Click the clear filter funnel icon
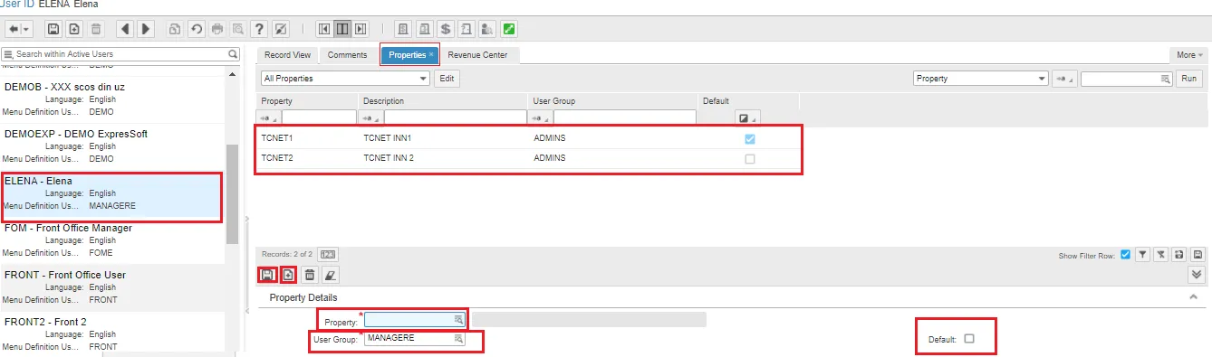The height and width of the screenshot is (357, 1212). point(1161,255)
